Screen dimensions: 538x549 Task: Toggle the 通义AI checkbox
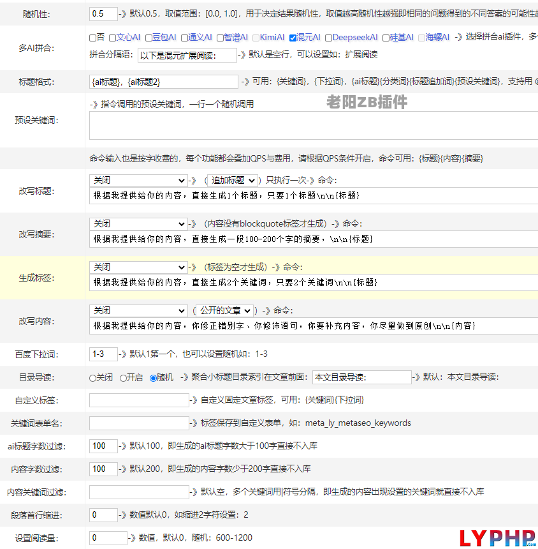pyautogui.click(x=184, y=38)
